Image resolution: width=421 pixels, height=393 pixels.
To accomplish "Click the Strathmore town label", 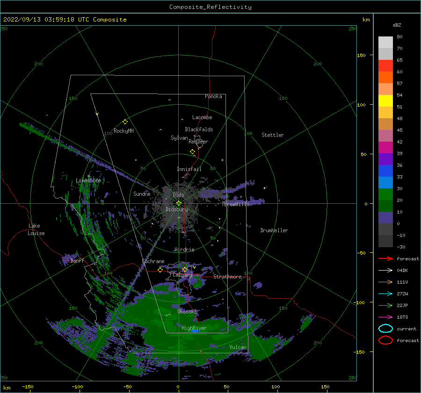I will click(x=227, y=277).
